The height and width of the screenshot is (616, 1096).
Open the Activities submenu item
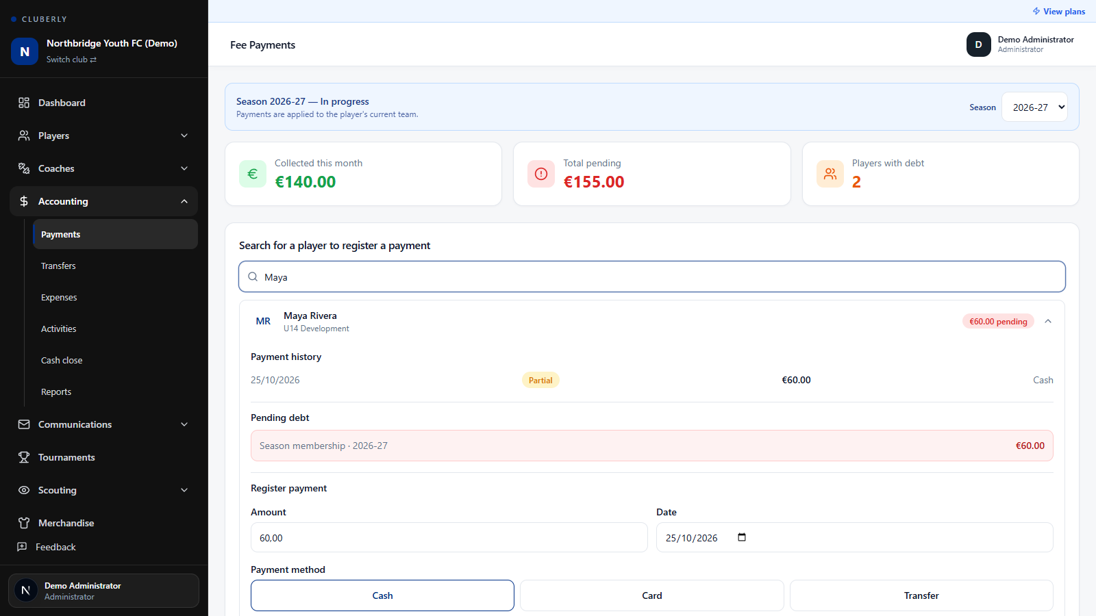pyautogui.click(x=115, y=329)
